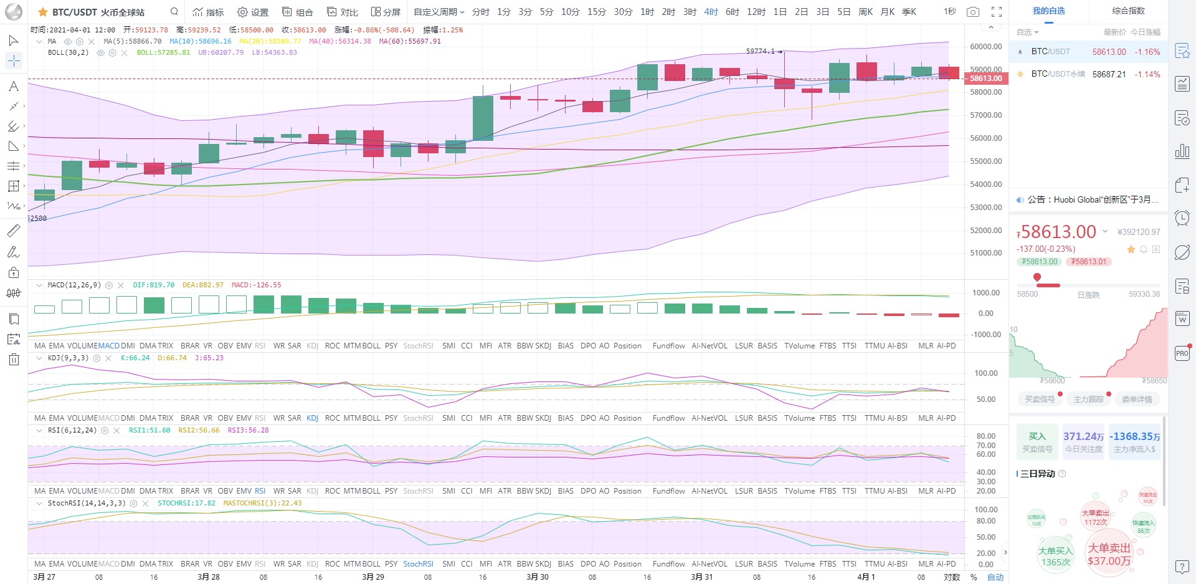The image size is (1196, 584).
Task: Remove the MA indicator
Action: 92,41
